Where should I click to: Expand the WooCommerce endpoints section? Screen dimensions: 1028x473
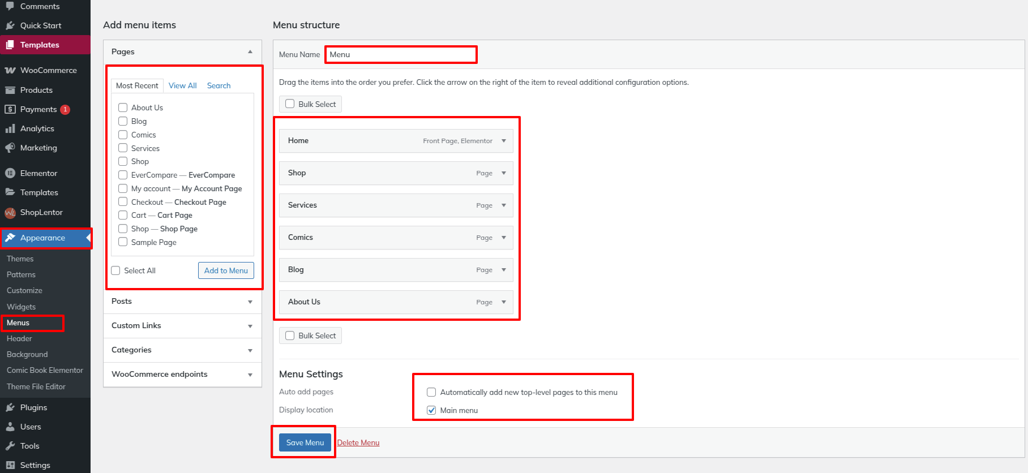[250, 375]
